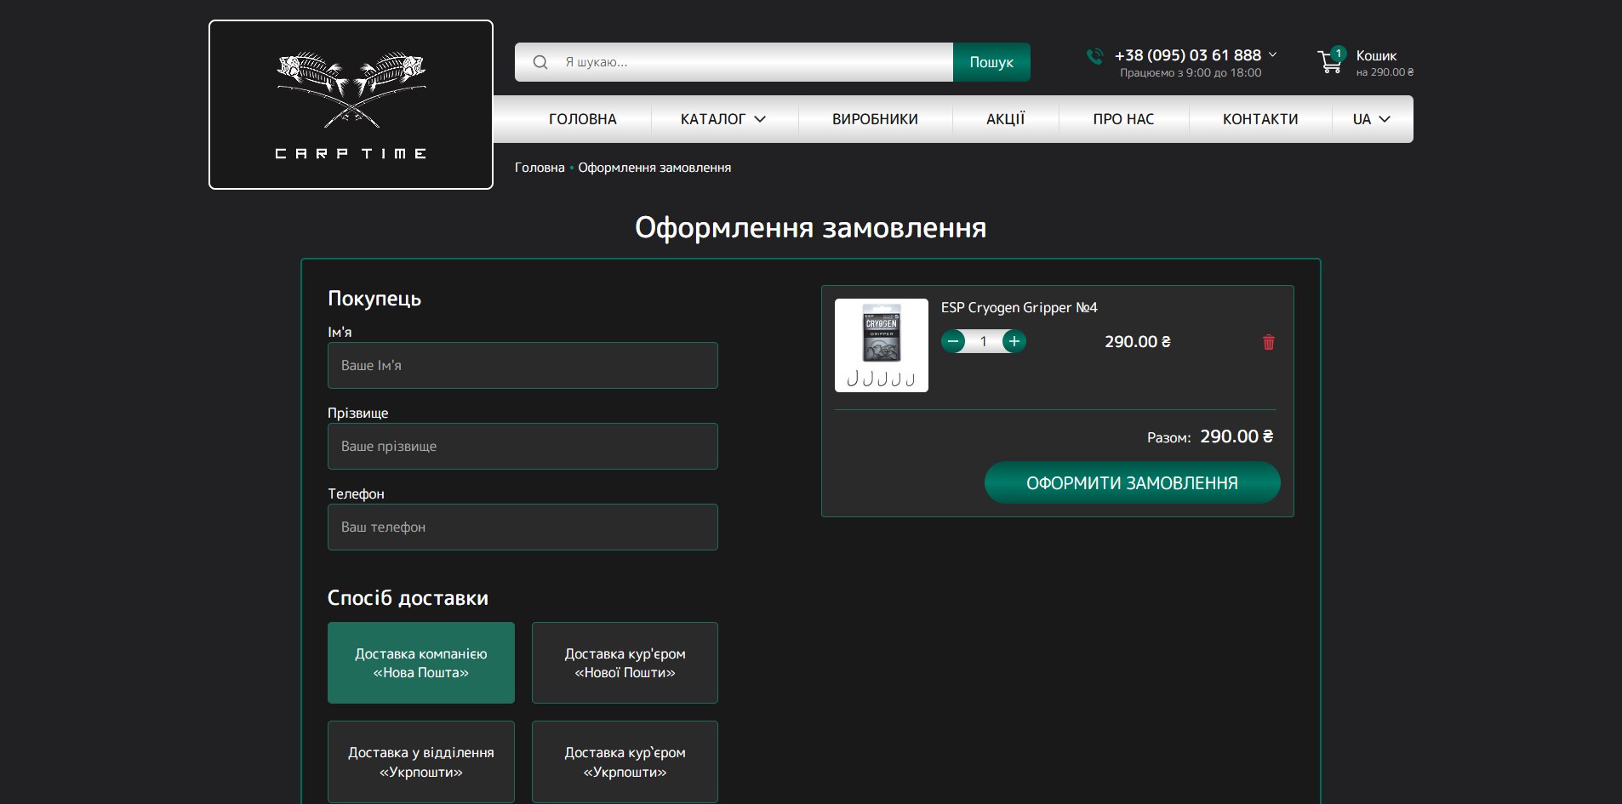Open the АКЦІЇ menu item
Image resolution: width=1622 pixels, height=804 pixels.
[1006, 119]
